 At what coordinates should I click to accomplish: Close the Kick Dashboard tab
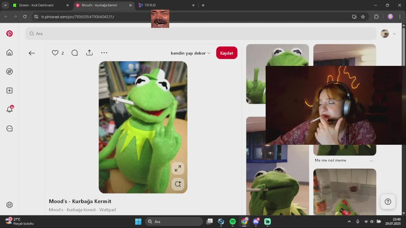click(x=67, y=5)
